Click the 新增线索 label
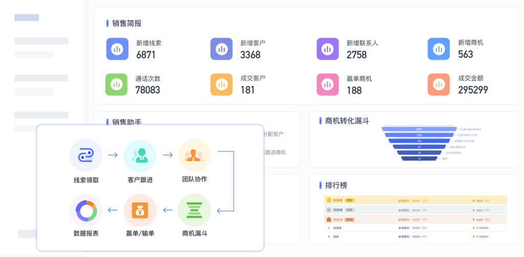Screen dimensions: 524x257 pos(149,43)
